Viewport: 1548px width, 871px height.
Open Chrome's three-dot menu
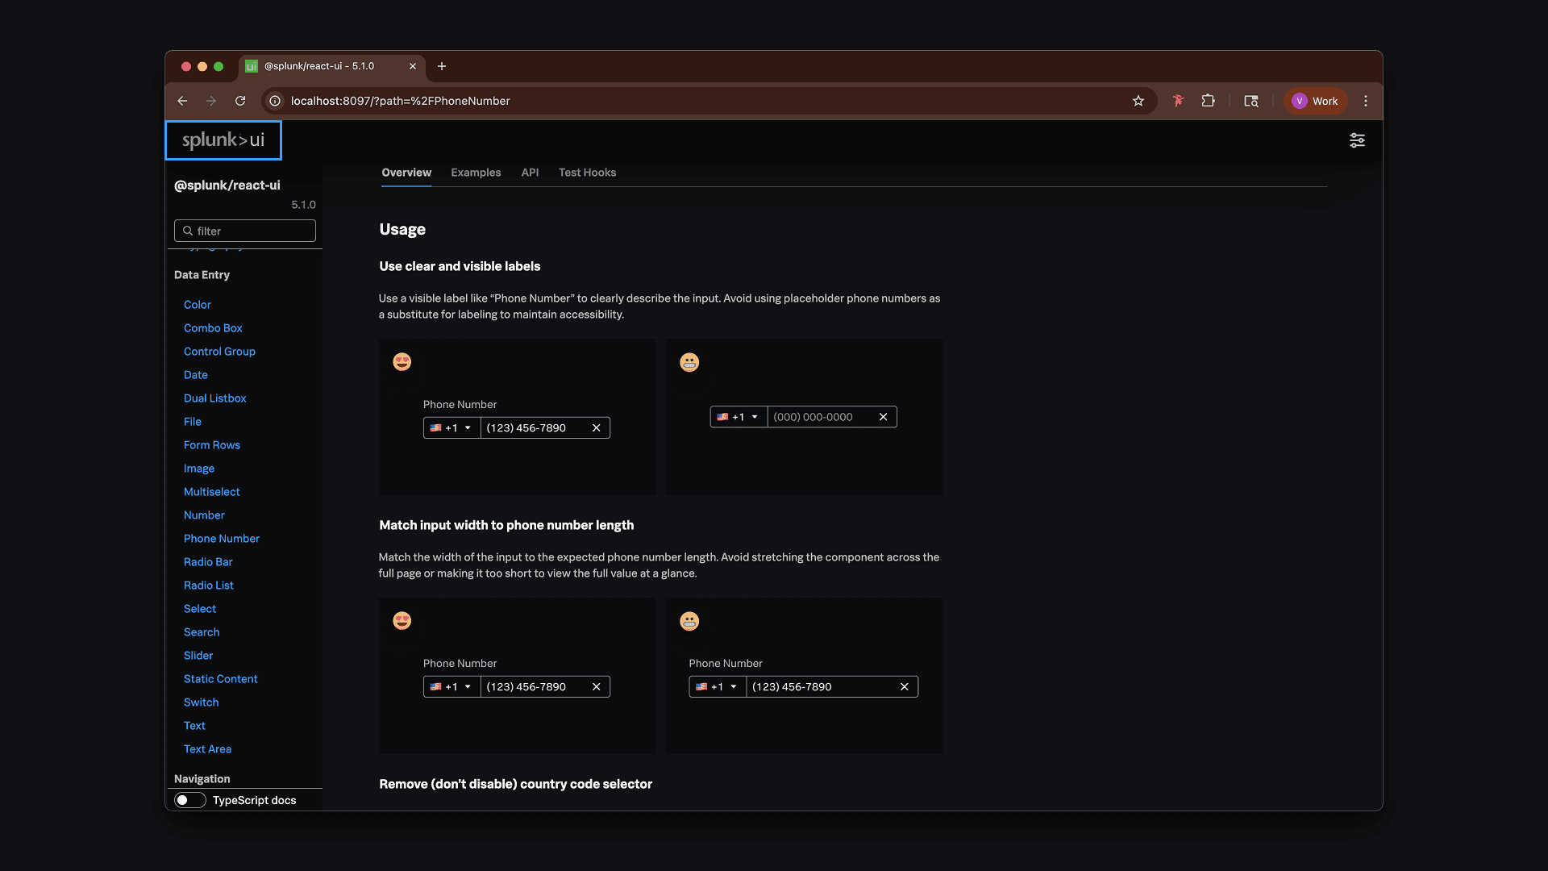(1365, 101)
